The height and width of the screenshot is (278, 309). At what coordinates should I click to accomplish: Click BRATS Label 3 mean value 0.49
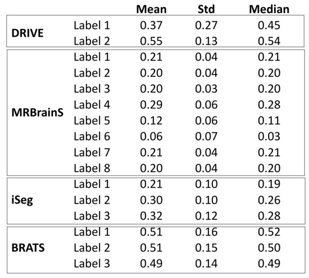(151, 263)
